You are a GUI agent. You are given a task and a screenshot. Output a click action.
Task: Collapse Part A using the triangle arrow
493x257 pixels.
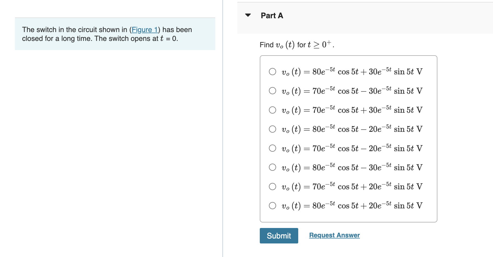(248, 15)
